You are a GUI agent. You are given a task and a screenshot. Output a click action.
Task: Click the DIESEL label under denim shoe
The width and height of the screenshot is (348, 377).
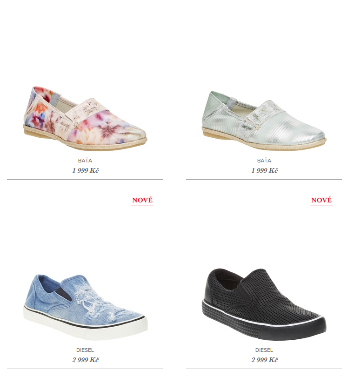pyautogui.click(x=85, y=350)
